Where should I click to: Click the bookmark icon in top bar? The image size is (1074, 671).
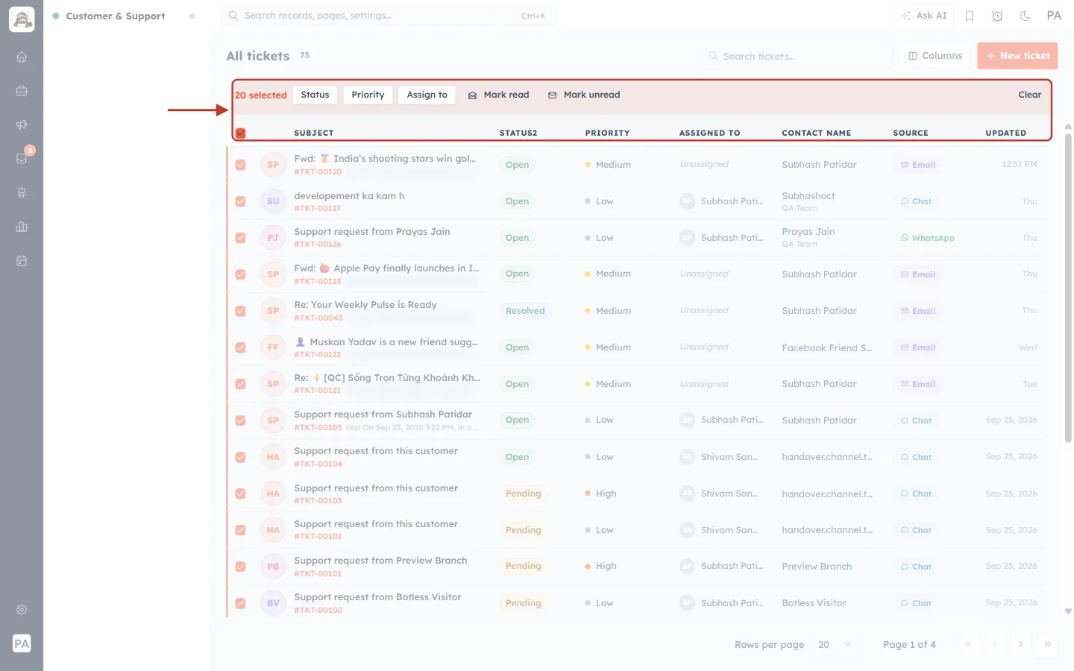coord(970,16)
